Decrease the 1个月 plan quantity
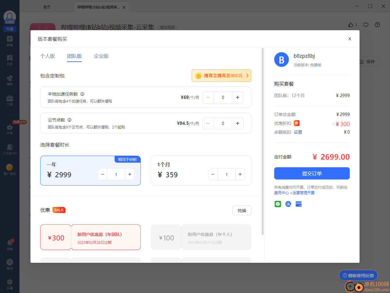This screenshot has width=390, height=293. pyautogui.click(x=213, y=174)
